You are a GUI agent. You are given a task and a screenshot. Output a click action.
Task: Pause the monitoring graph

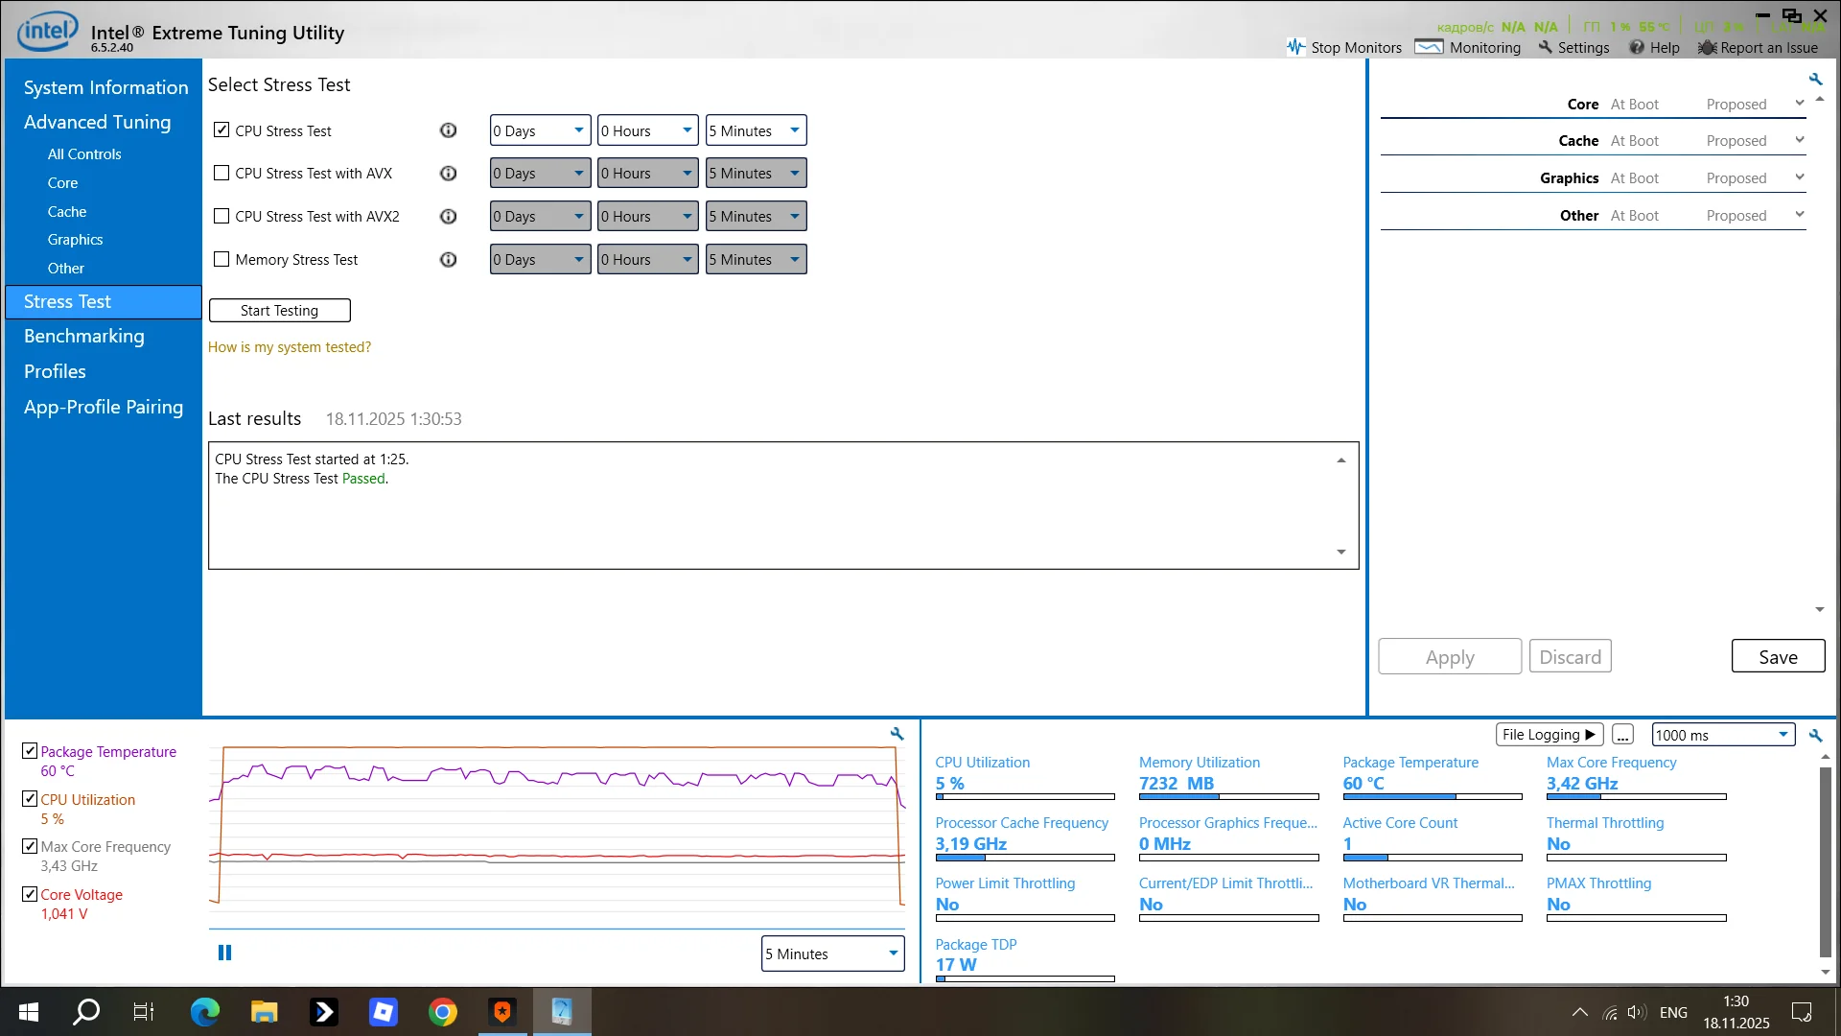tap(224, 953)
